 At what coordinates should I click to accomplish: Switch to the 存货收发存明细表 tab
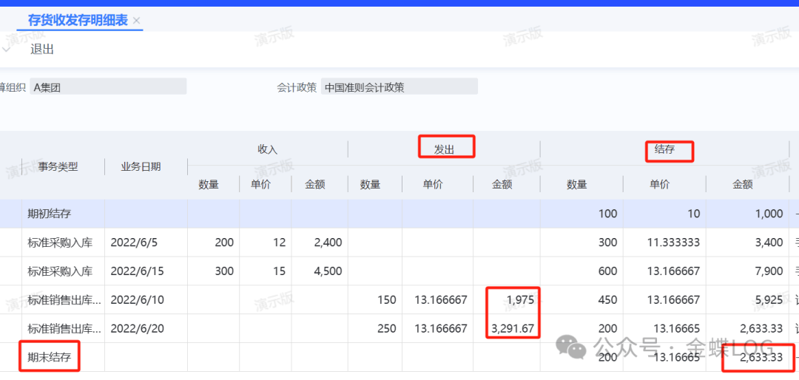[x=77, y=20]
